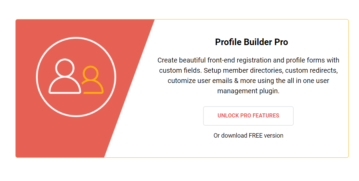Click the line mentioning member directories

pos(248,71)
